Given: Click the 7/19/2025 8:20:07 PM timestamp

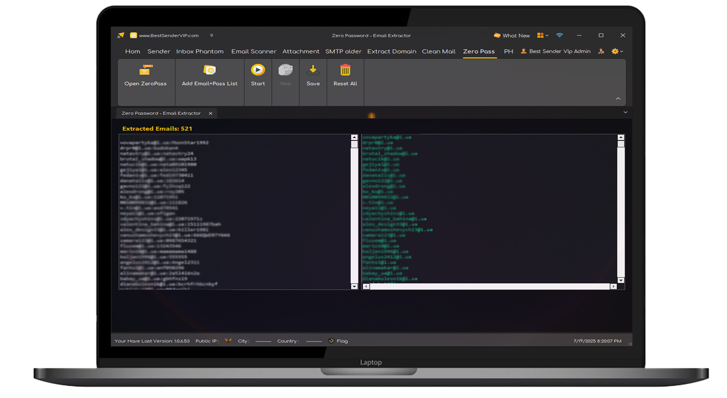Looking at the screenshot, I should tap(597, 341).
